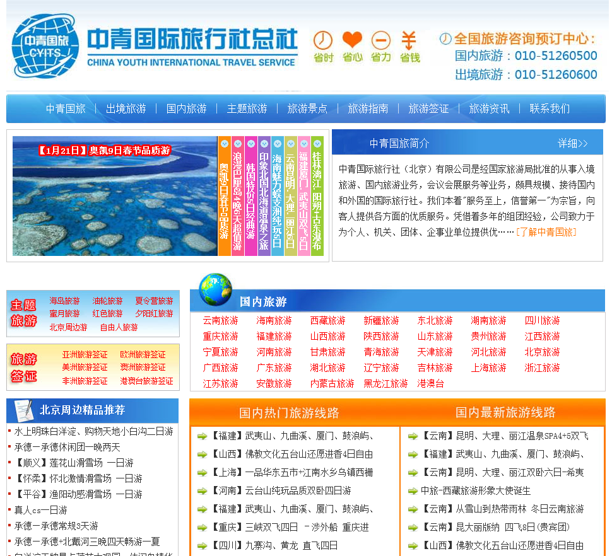The height and width of the screenshot is (556, 612).
Task: Click the arrow icon beside 云台山纯玩品质双卧四日游
Action: point(202,491)
